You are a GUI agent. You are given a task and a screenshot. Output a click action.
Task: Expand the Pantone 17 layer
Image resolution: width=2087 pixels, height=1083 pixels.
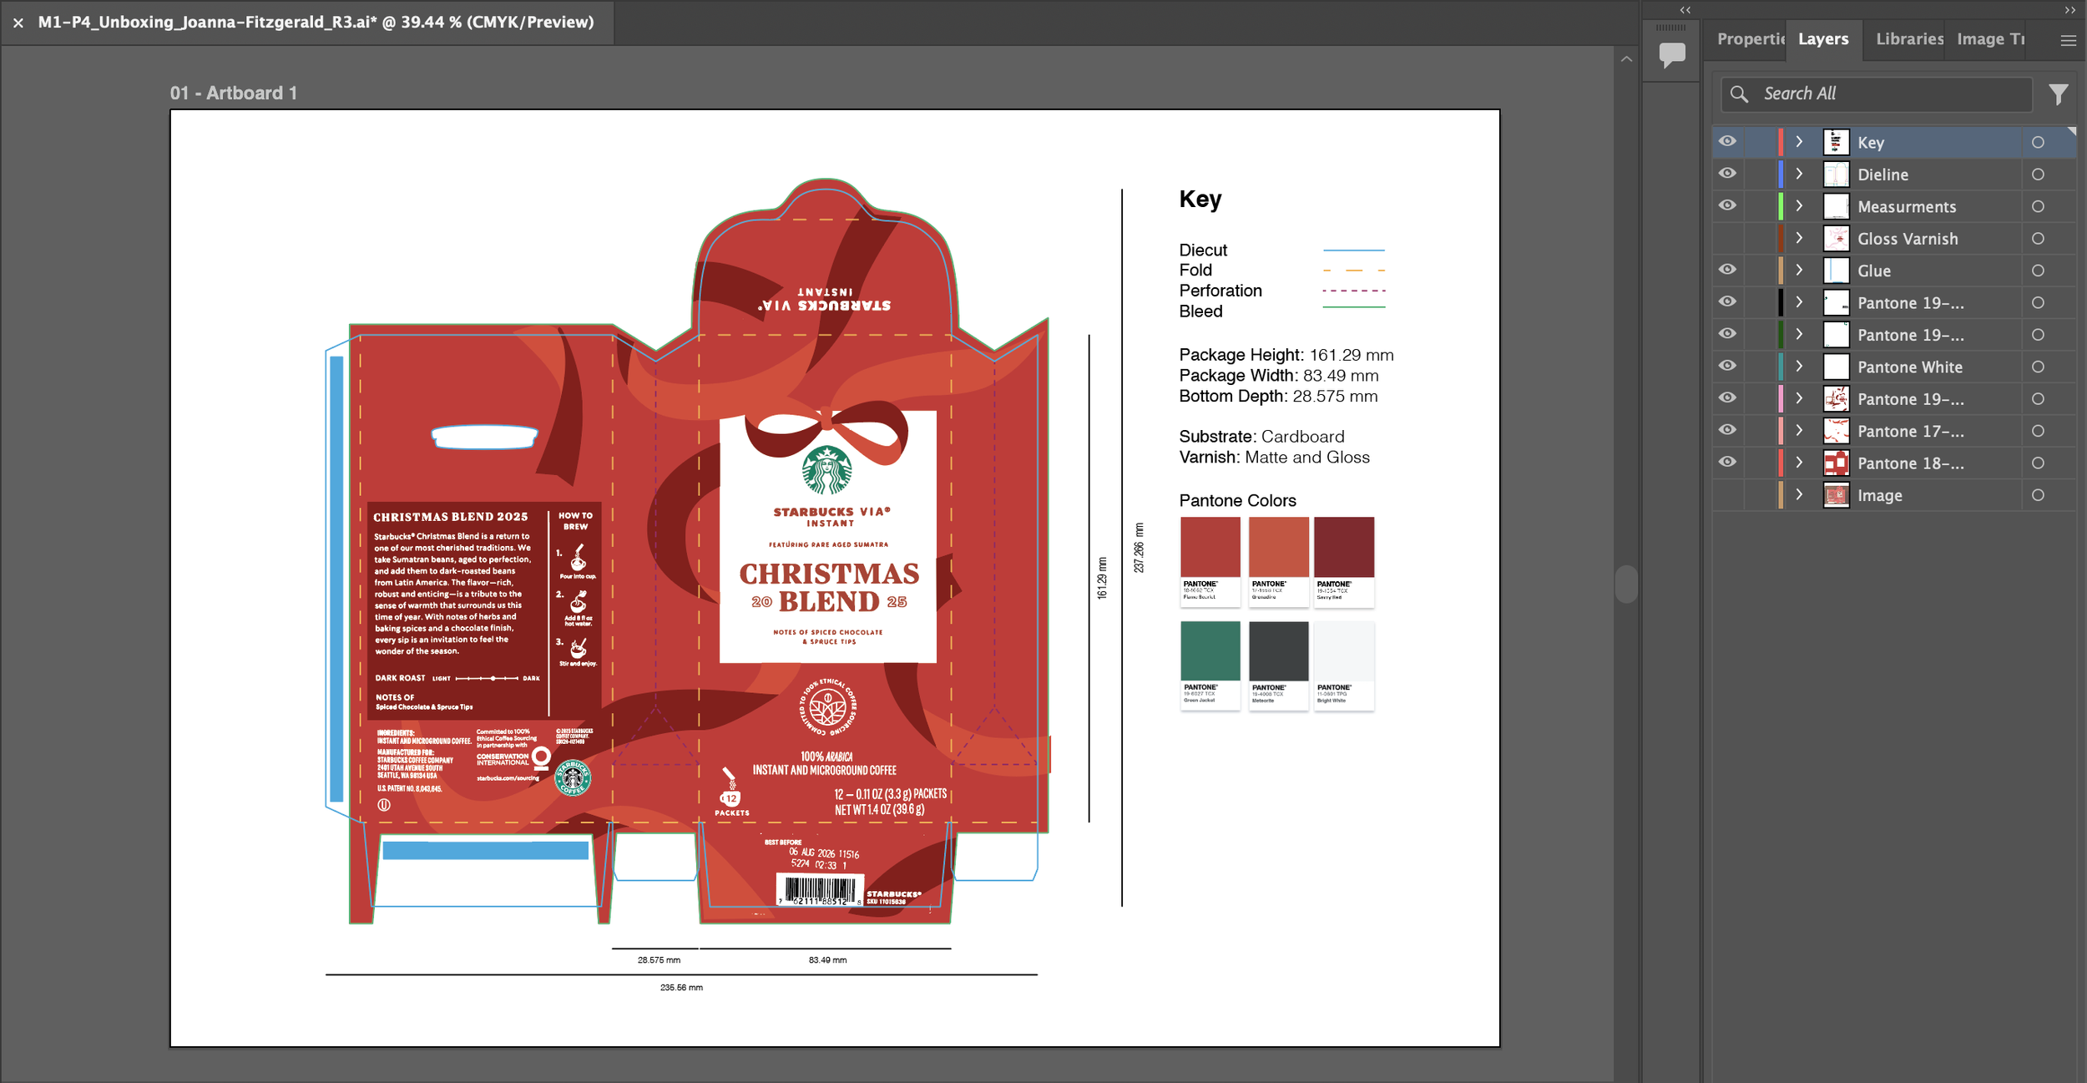click(1800, 431)
